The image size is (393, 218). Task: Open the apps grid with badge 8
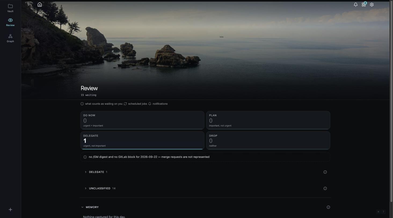tap(364, 5)
